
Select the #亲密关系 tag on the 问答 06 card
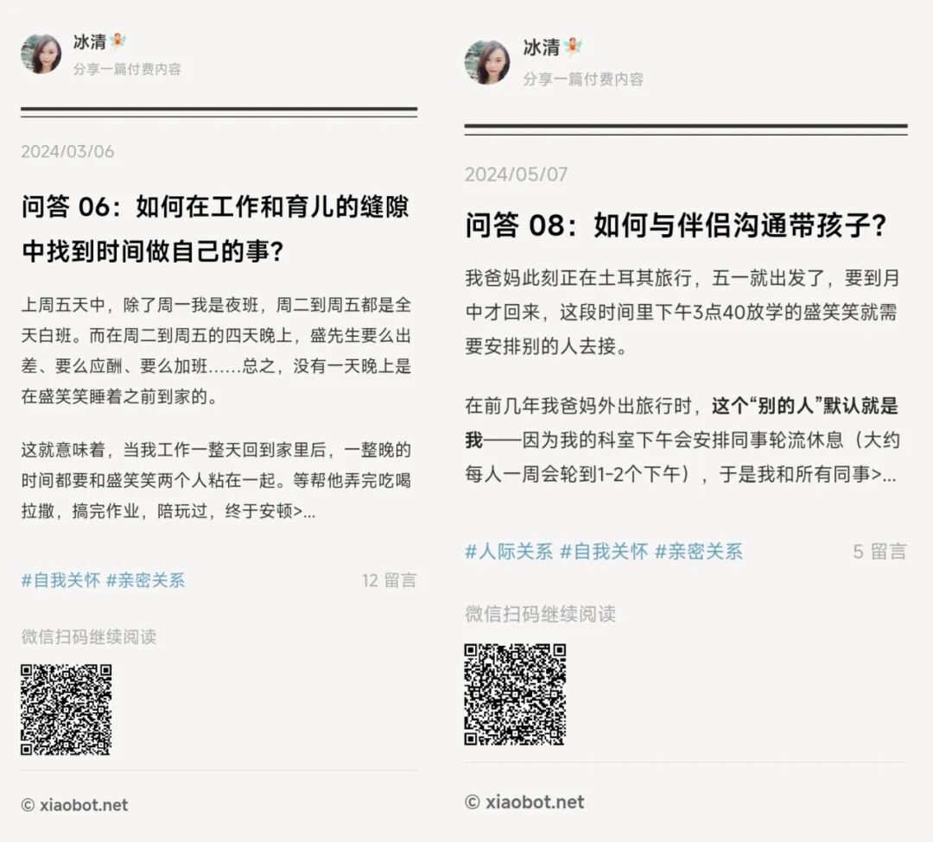click(x=146, y=580)
